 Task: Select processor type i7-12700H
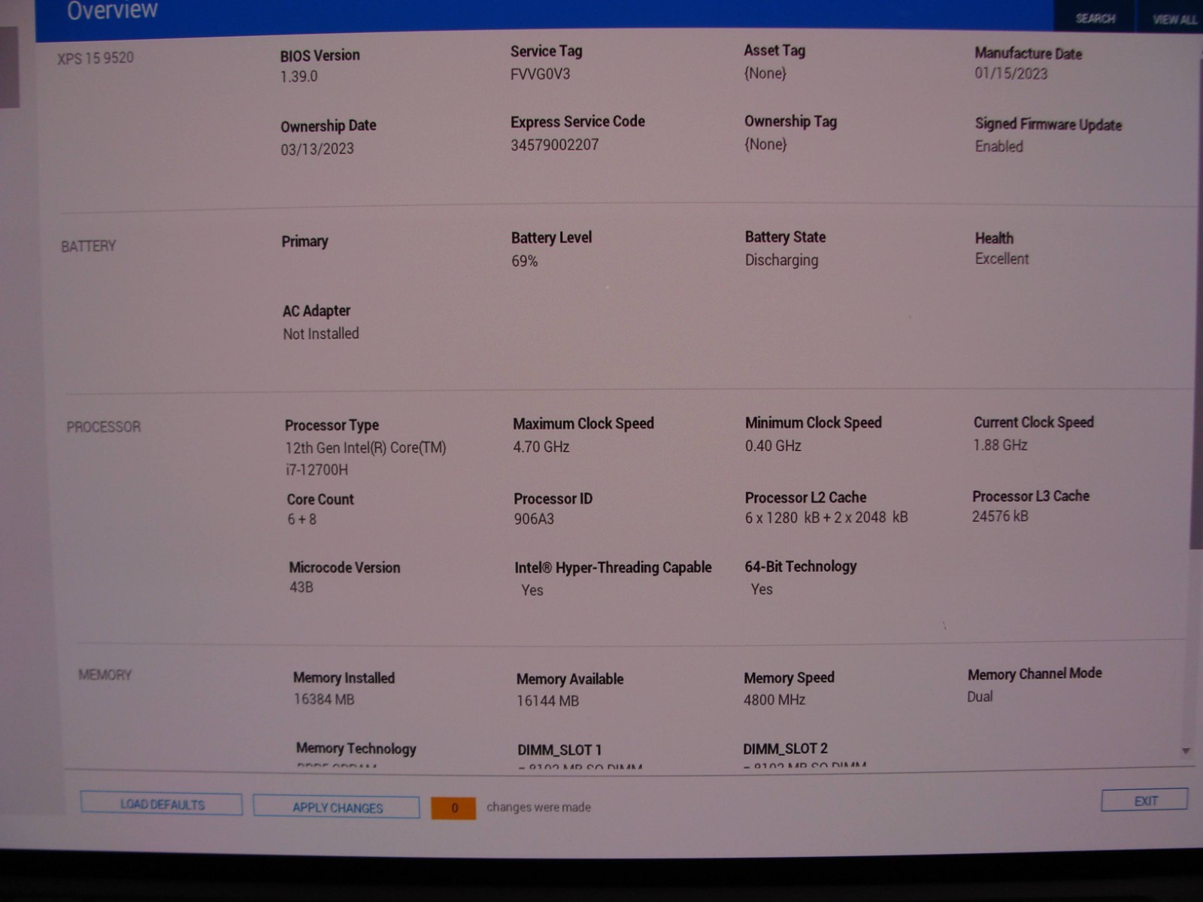(317, 470)
